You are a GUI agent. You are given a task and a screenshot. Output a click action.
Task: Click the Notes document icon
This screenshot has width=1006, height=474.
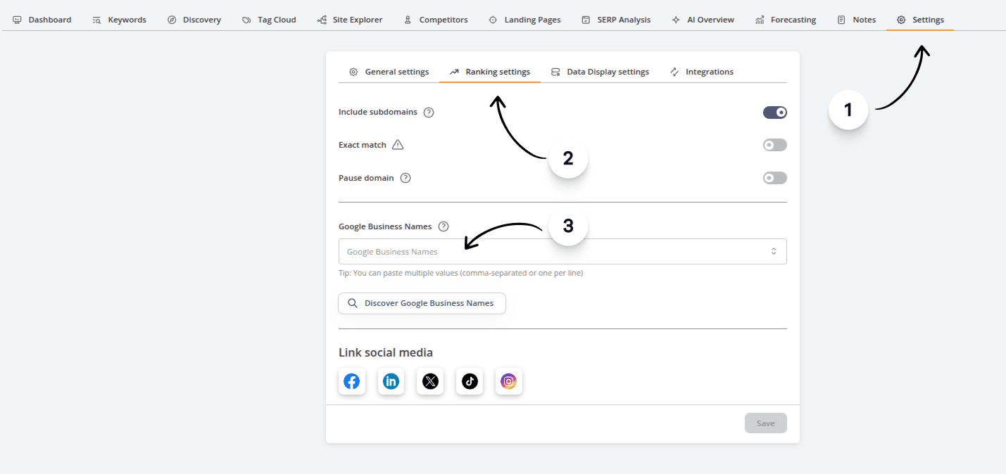tap(841, 20)
